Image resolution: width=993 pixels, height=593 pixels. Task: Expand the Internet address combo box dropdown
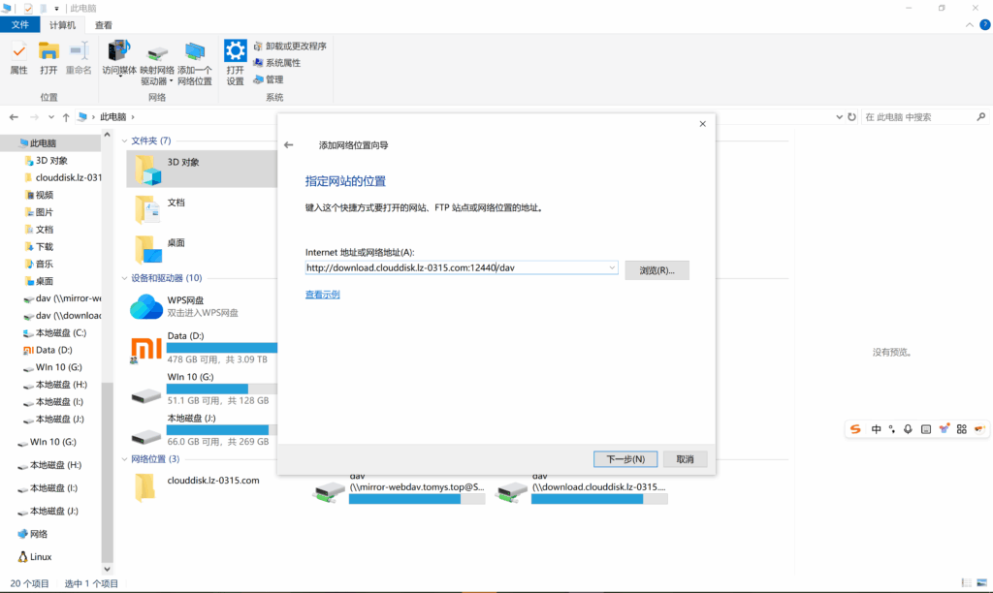611,268
